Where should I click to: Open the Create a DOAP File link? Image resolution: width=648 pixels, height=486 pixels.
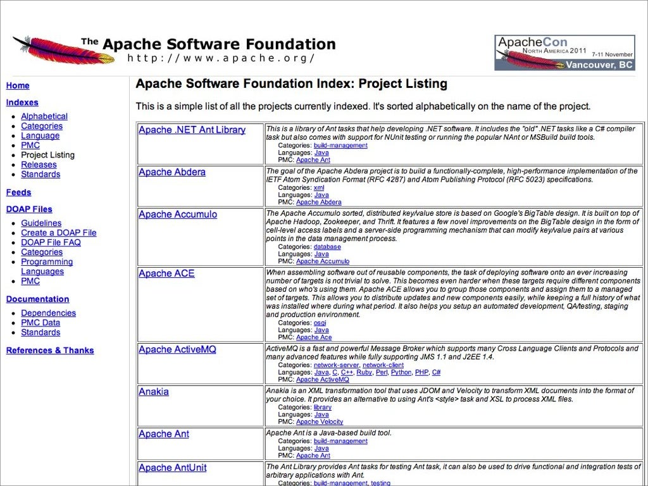pyautogui.click(x=59, y=233)
